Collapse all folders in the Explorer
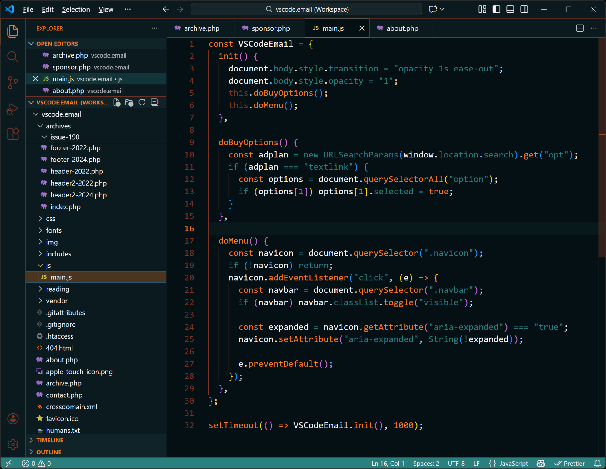Image resolution: width=606 pixels, height=469 pixels. point(155,102)
